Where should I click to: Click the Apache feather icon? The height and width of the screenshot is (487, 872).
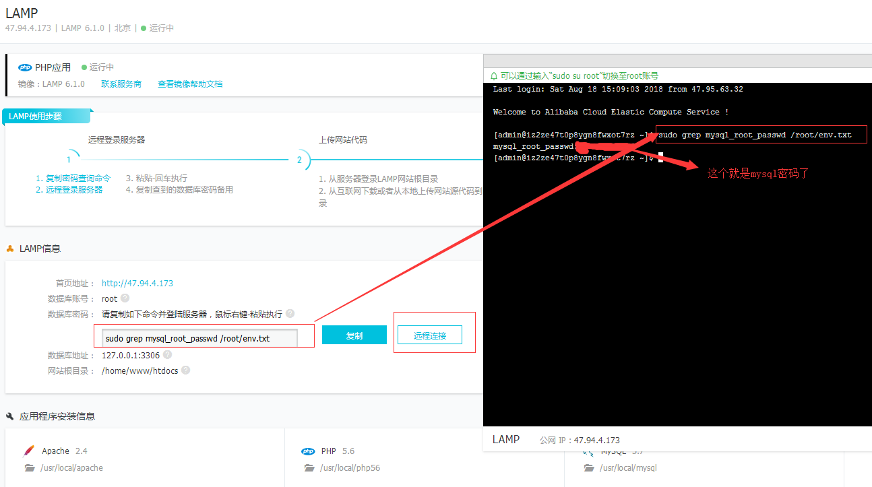point(29,451)
